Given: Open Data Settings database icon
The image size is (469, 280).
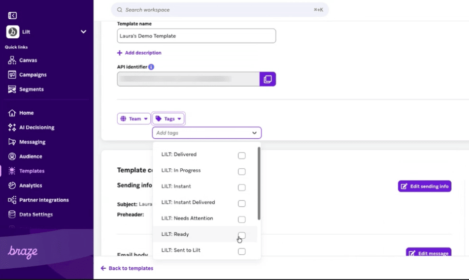Looking at the screenshot, I should tap(12, 214).
